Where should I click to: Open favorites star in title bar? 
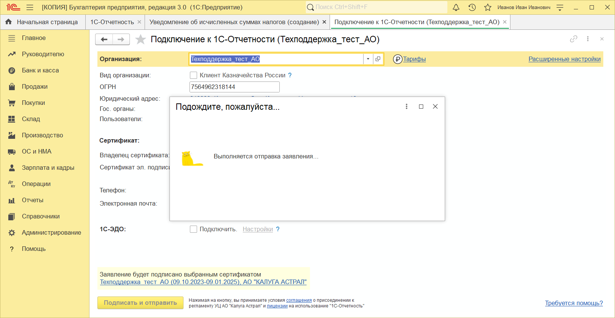pos(488,7)
